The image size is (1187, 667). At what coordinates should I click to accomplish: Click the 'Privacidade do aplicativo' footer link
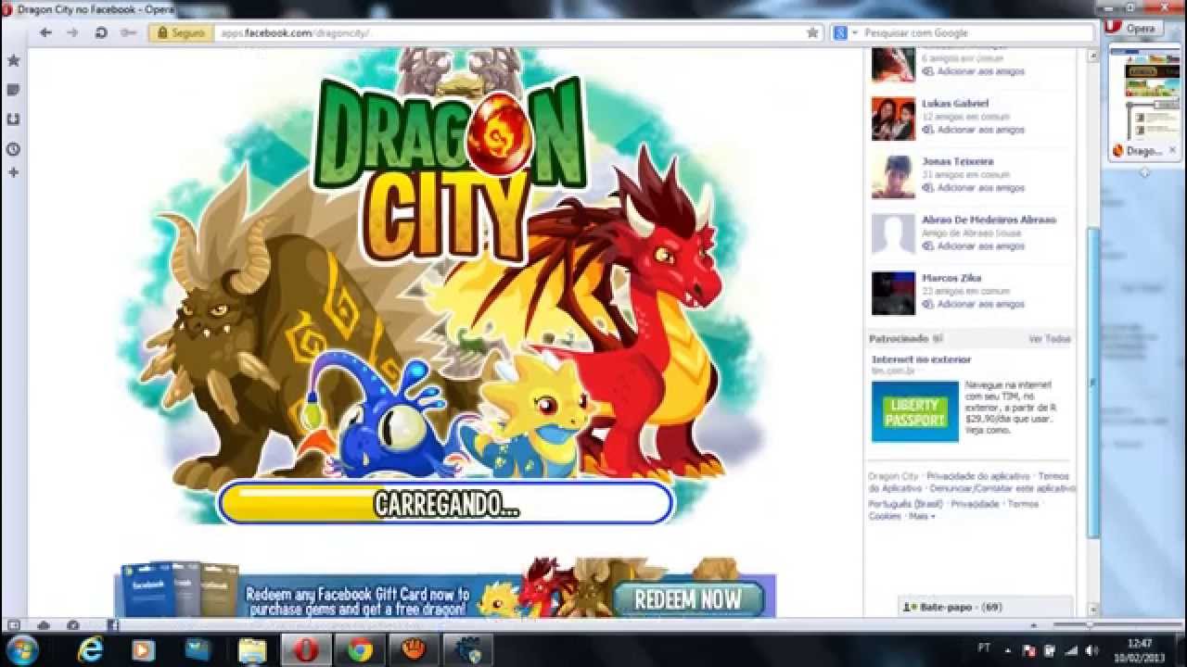point(978,476)
